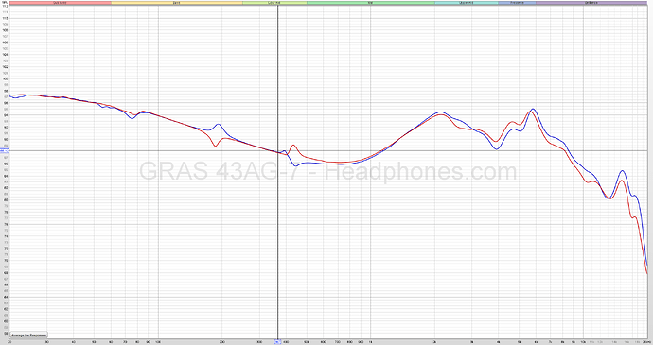Click the red trace dip near 200 Hz
This screenshot has height=345, width=653.
tap(215, 146)
